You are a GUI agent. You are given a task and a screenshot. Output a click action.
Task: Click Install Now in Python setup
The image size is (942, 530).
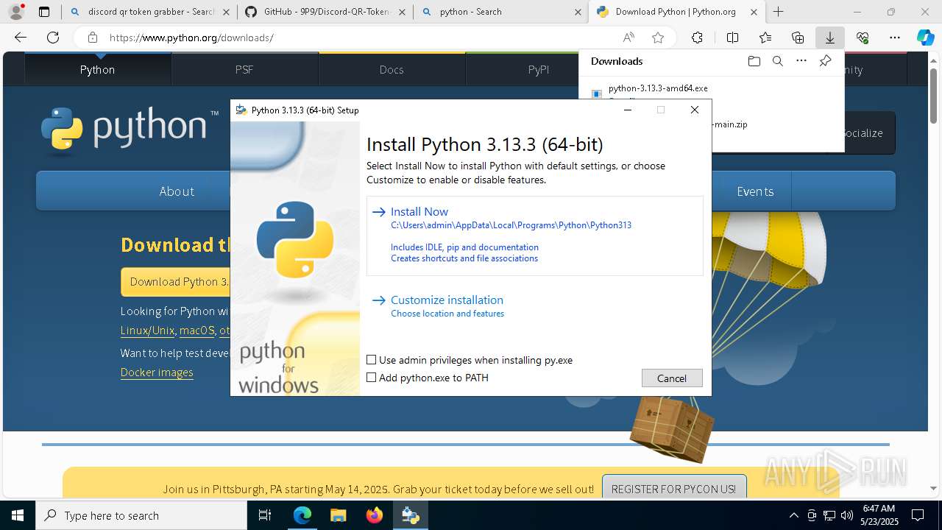534,236
